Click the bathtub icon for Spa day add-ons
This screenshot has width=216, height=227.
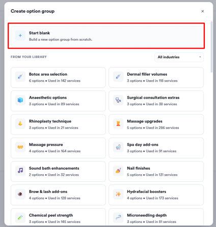click(118, 147)
